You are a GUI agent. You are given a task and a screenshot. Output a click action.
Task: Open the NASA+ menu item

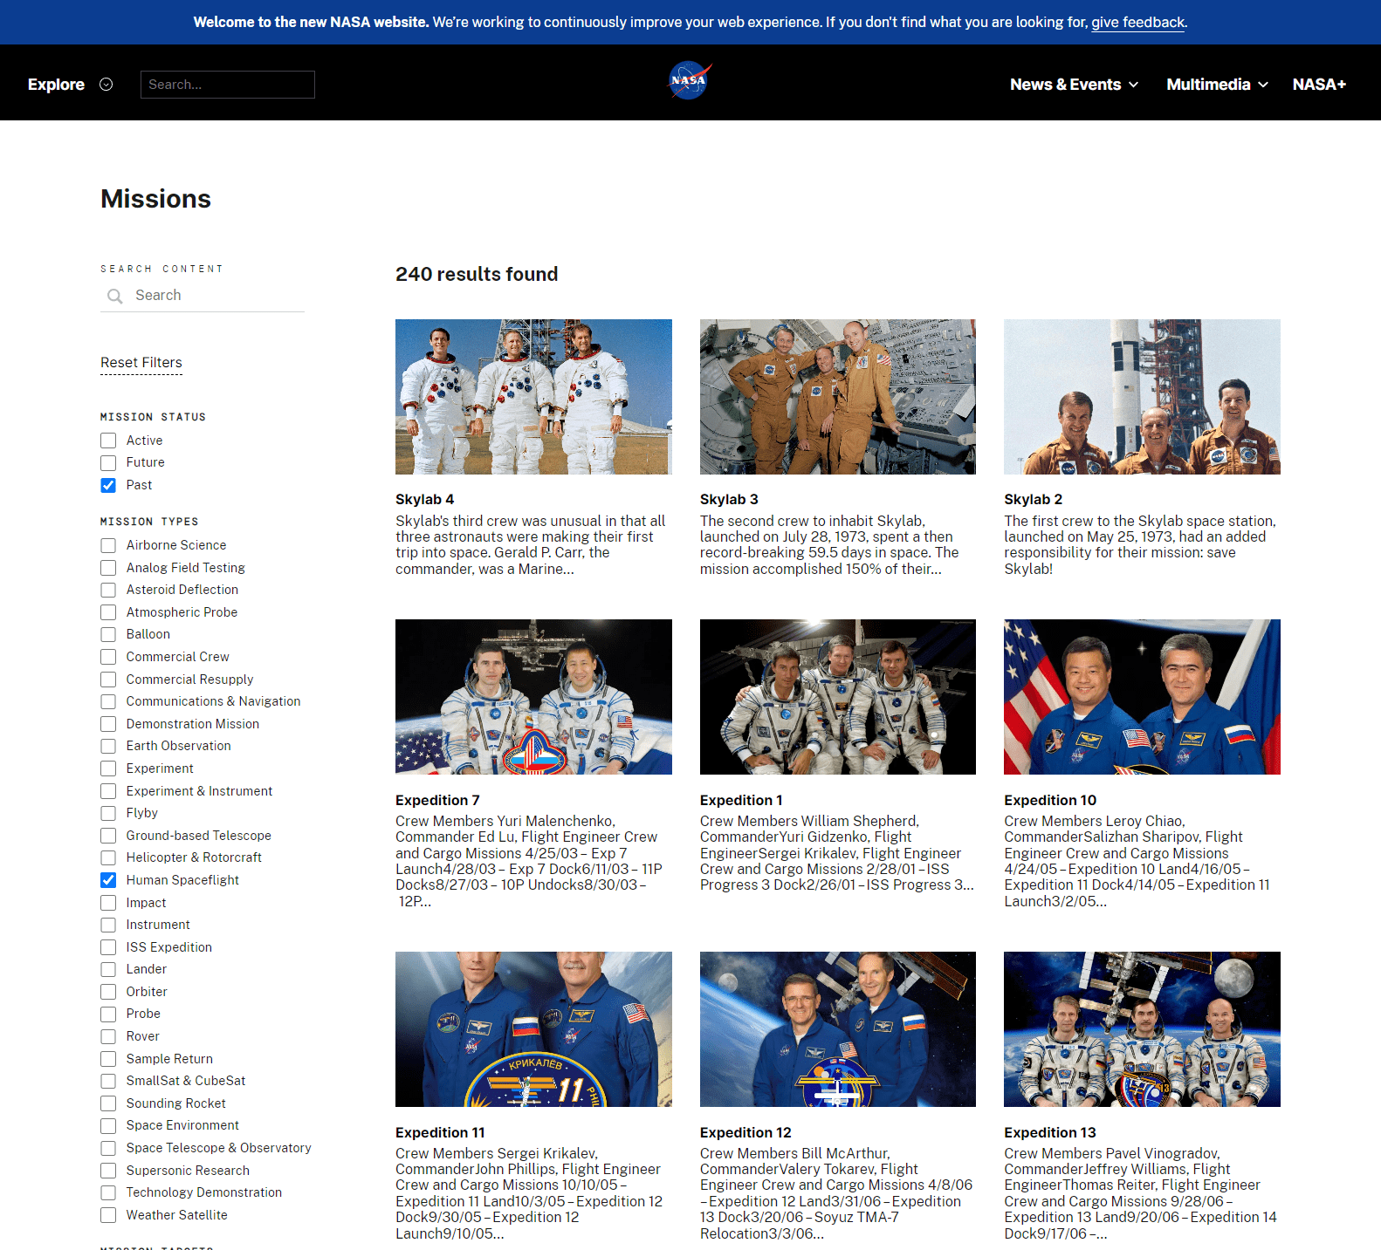(x=1319, y=85)
